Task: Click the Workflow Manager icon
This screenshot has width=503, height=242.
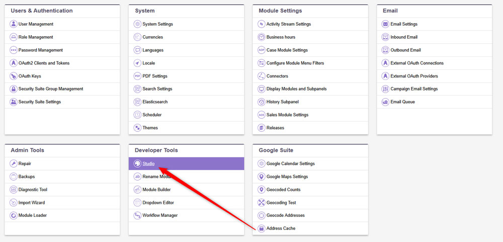Action: click(x=137, y=215)
